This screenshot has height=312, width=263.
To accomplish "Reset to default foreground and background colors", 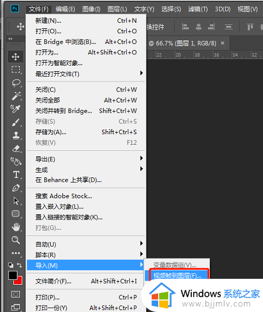I will (11, 265).
